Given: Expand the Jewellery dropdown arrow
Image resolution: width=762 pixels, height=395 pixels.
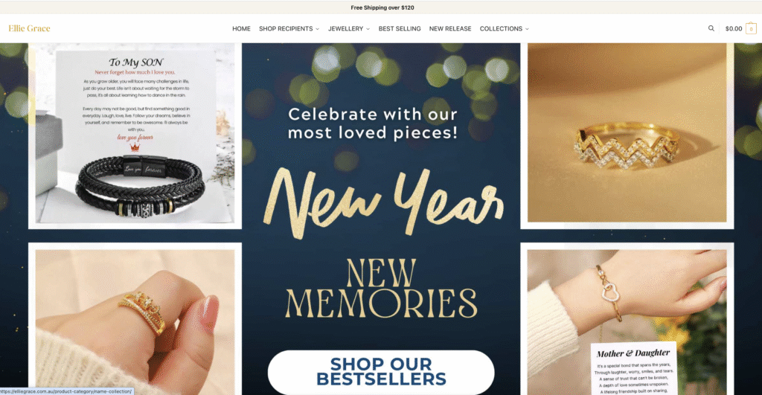Looking at the screenshot, I should (x=368, y=29).
